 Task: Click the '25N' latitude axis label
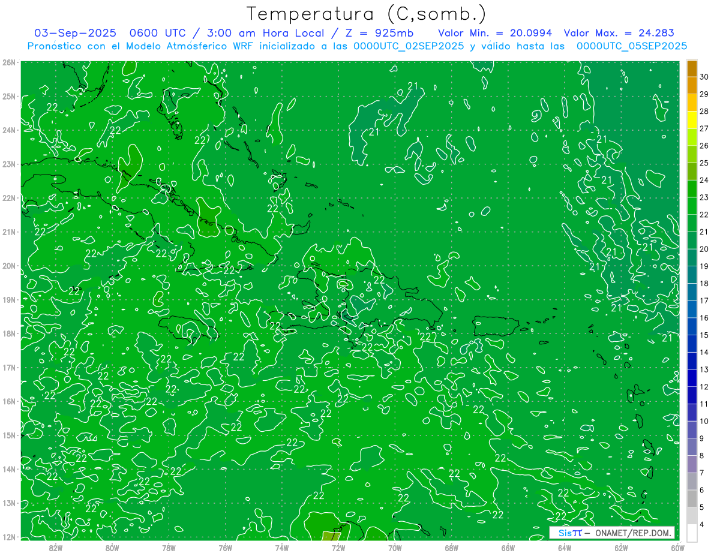click(x=8, y=96)
